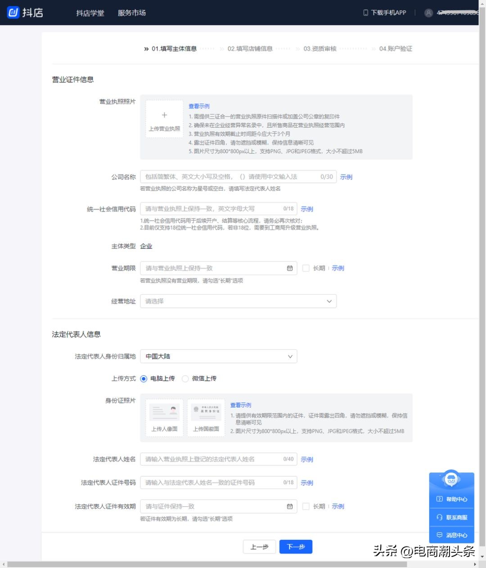
Task: Click the 下一步 button
Action: pos(296,546)
